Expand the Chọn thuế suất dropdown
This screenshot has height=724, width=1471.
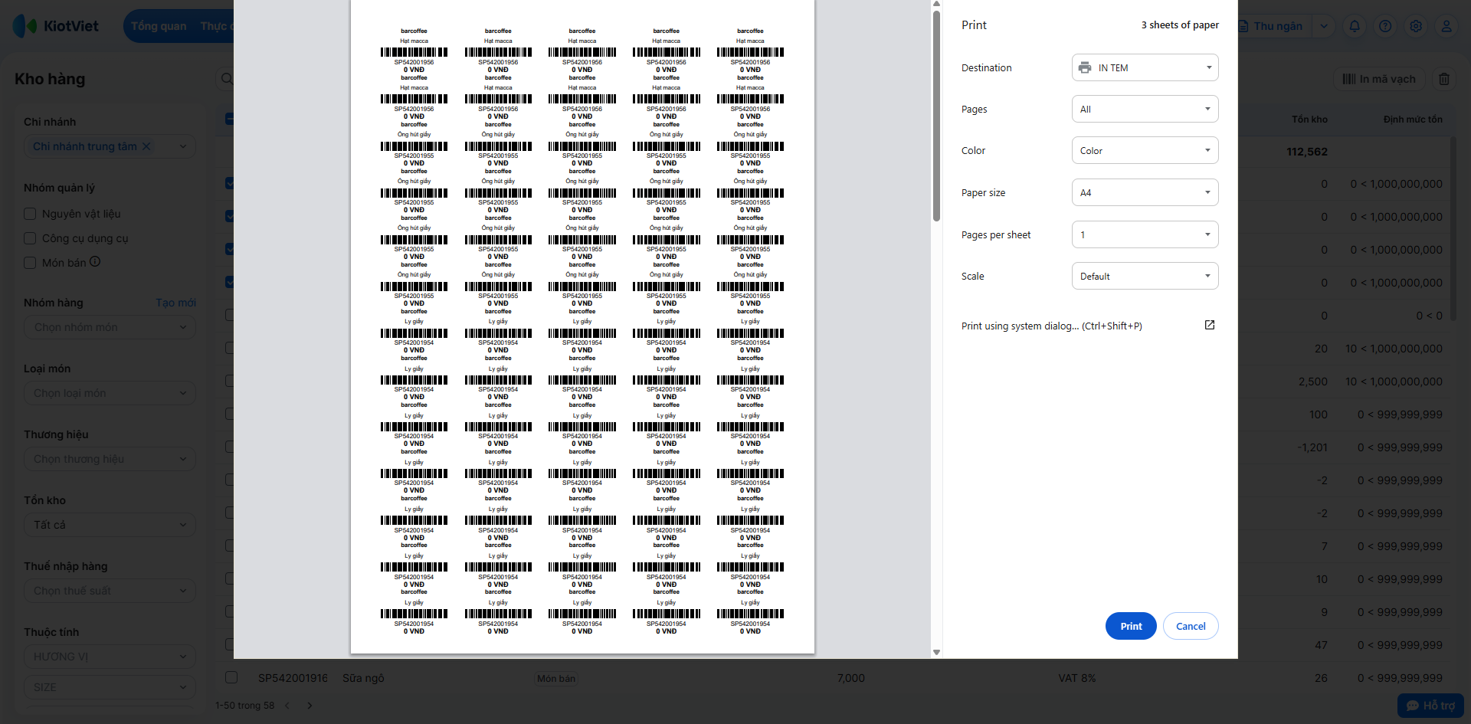coord(110,591)
